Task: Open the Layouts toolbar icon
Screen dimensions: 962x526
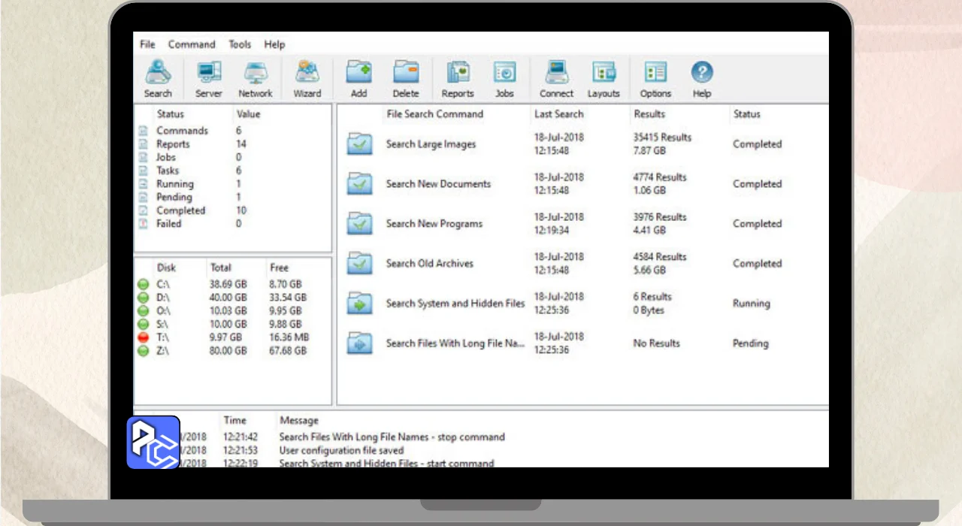Action: 604,78
